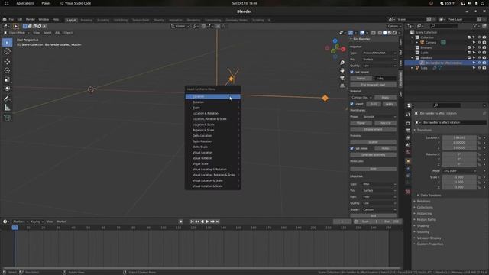The height and width of the screenshot is (275, 489).
Task: Select the Rotate tool
Action: pyautogui.click(x=7, y=70)
